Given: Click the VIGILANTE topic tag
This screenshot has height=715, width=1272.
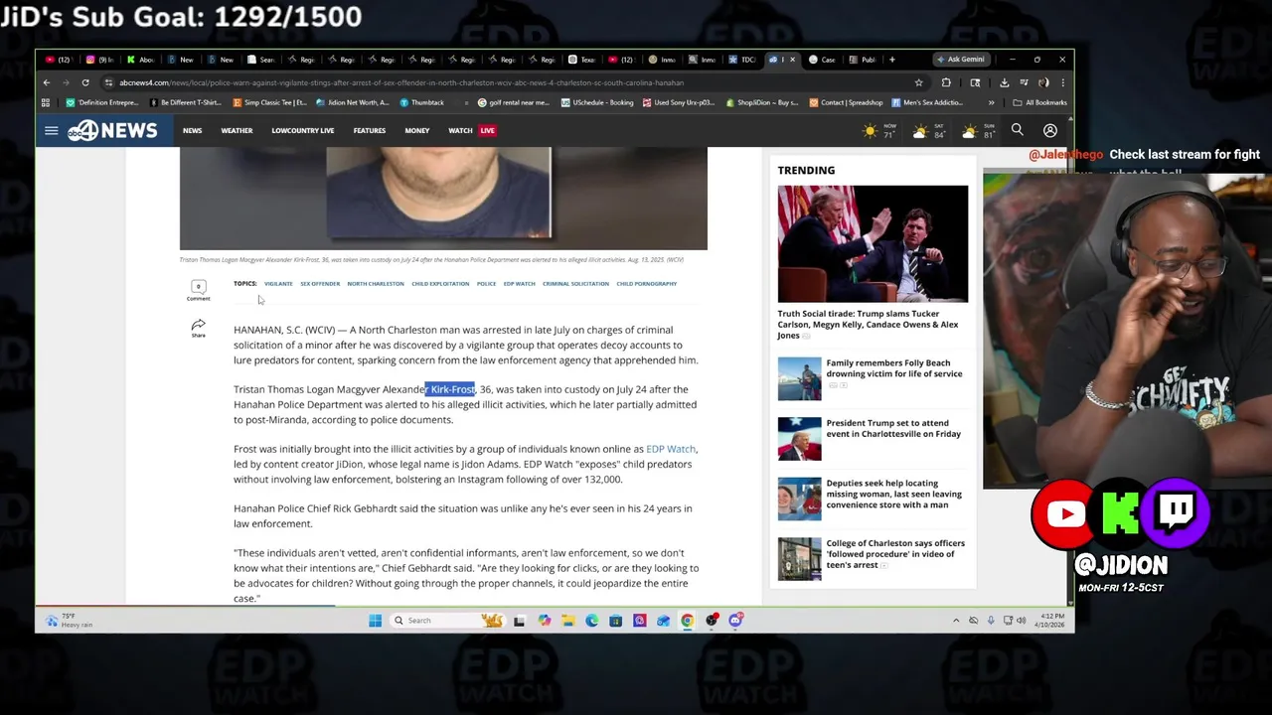Looking at the screenshot, I should pyautogui.click(x=278, y=284).
